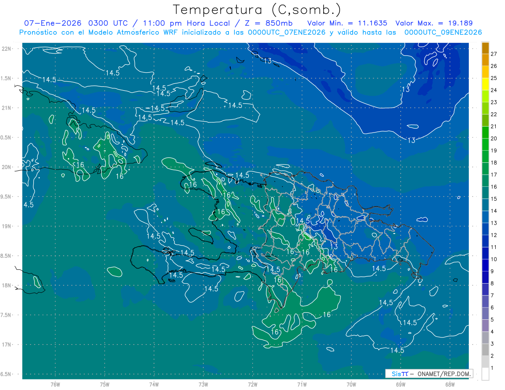The image size is (505, 390).
Task: Click the 68W longitude axis label
Action: point(449,384)
